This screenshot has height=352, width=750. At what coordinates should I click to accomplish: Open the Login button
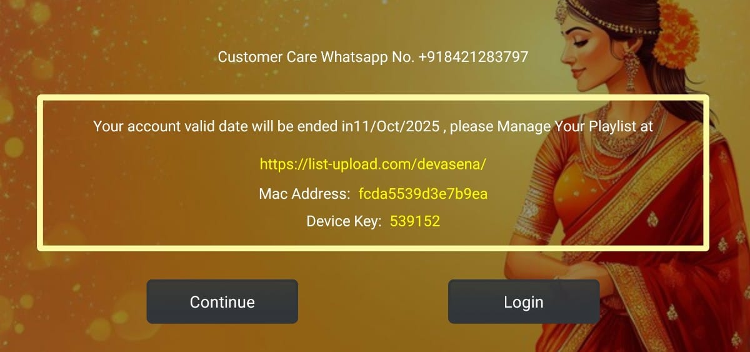point(524,301)
